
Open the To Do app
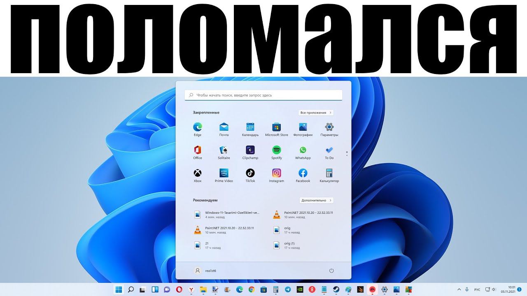click(329, 152)
